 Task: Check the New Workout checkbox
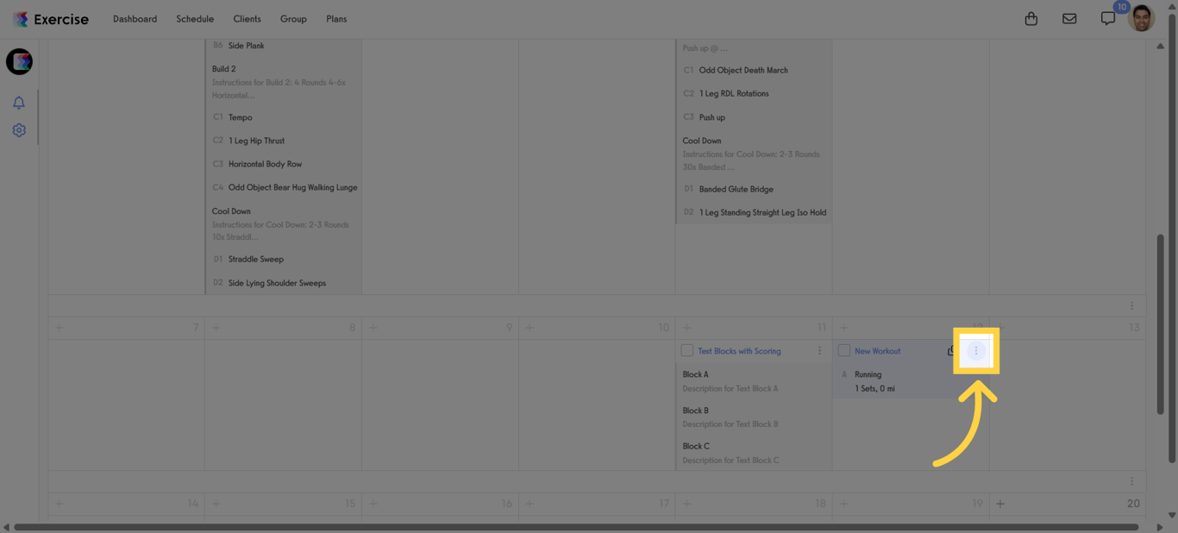point(843,350)
